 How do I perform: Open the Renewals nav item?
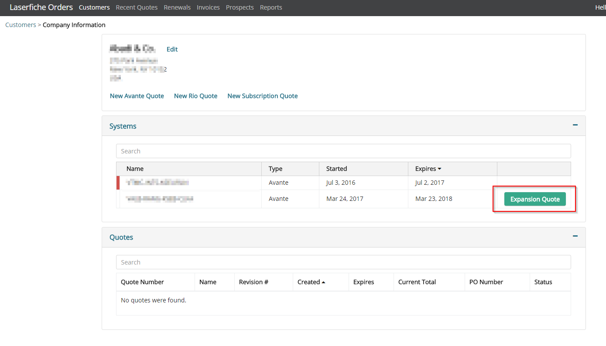click(177, 7)
